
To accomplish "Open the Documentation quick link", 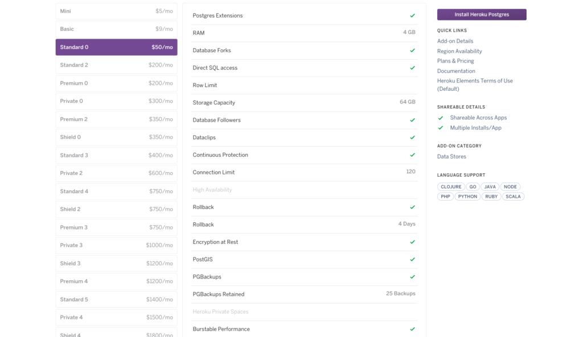I will click(x=456, y=71).
